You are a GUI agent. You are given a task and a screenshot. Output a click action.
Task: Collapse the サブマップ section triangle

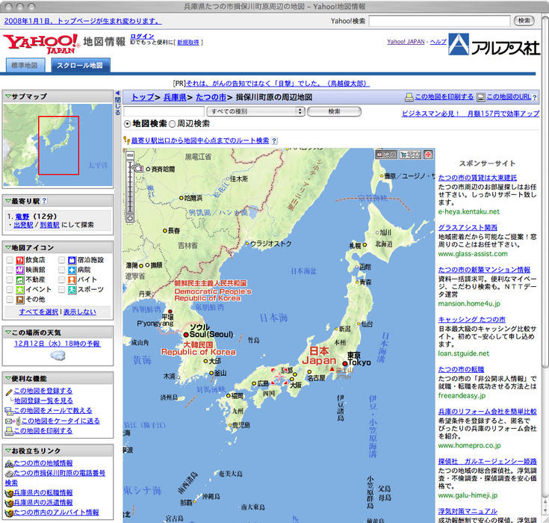(x=7, y=96)
